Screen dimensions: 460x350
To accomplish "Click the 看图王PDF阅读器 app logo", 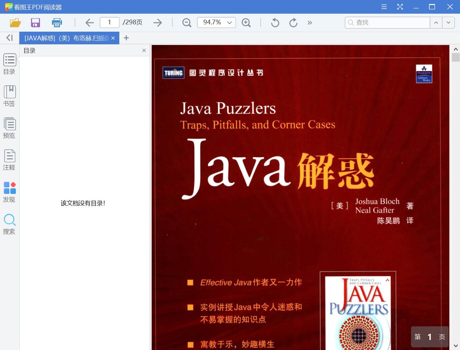I will coord(9,7).
